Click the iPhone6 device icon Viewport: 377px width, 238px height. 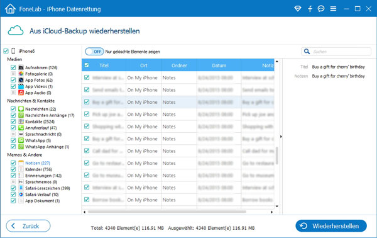pos(13,51)
